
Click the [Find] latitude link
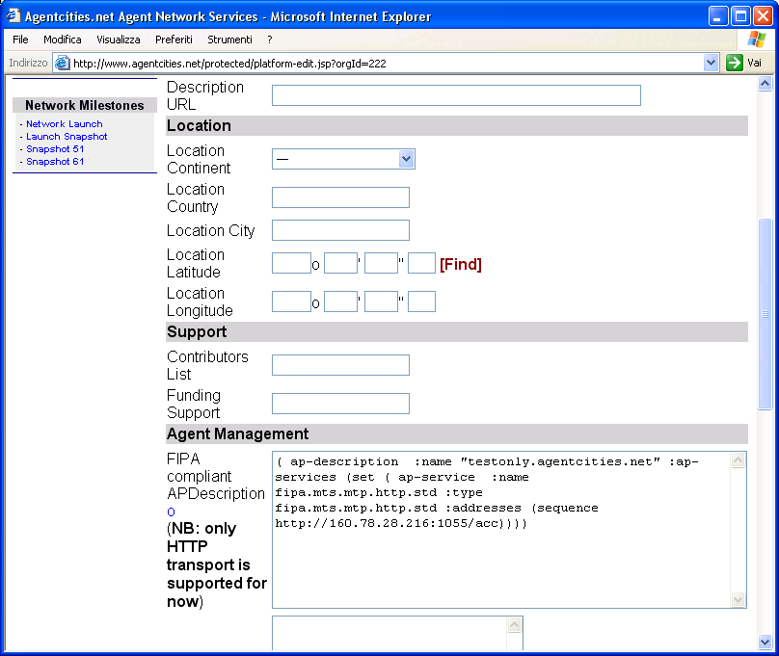click(460, 264)
